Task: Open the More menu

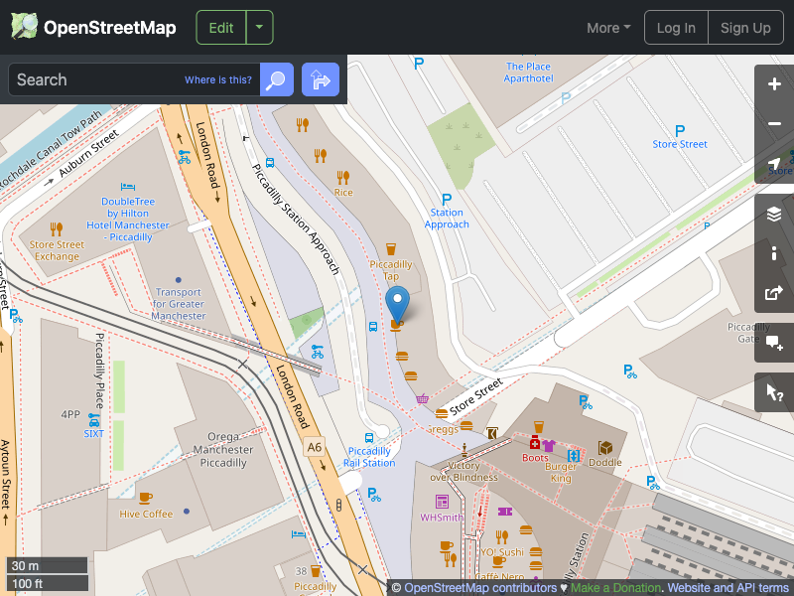Action: (x=607, y=28)
